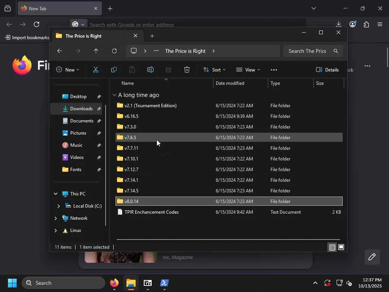This screenshot has width=389, height=292.
Task: Sort by the Date modified column header
Action: point(240,83)
